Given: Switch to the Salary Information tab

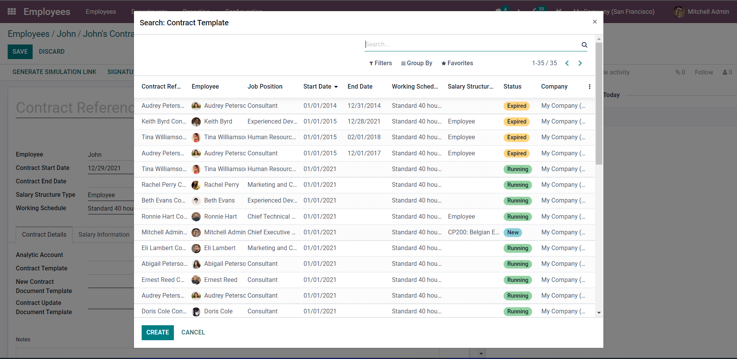Looking at the screenshot, I should (104, 235).
